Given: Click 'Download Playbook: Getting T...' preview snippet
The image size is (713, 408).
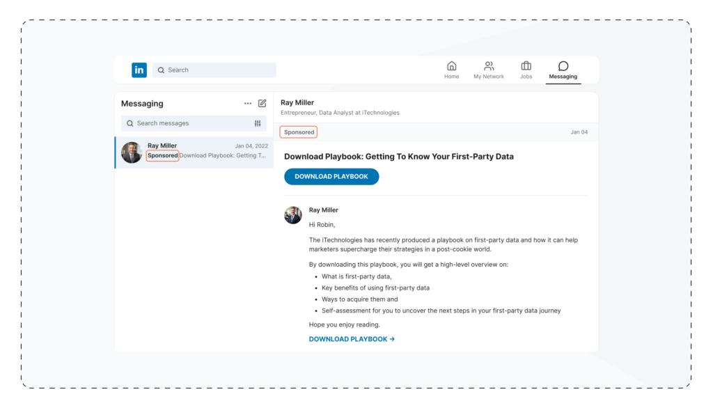Looking at the screenshot, I should point(223,155).
